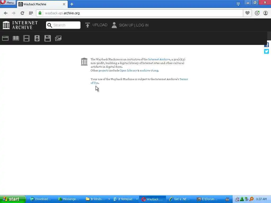Click the Internet Archive logo
This screenshot has width=271, height=203.
pos(20,25)
